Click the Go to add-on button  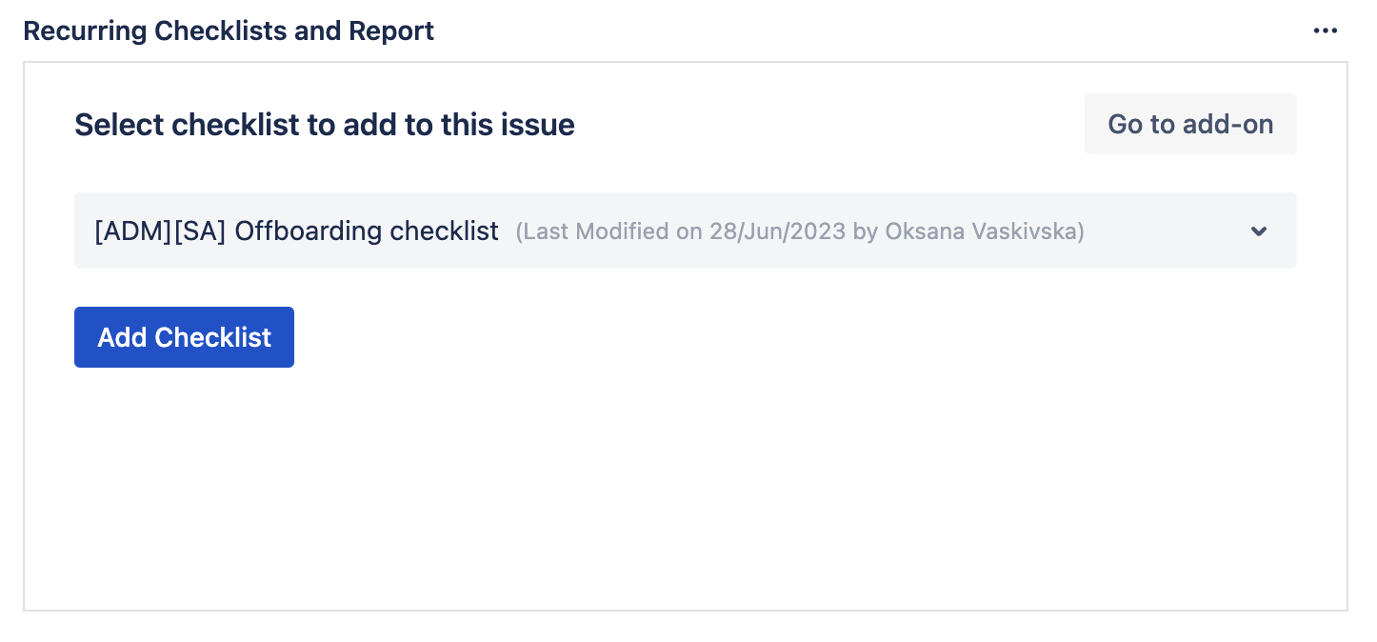tap(1190, 124)
